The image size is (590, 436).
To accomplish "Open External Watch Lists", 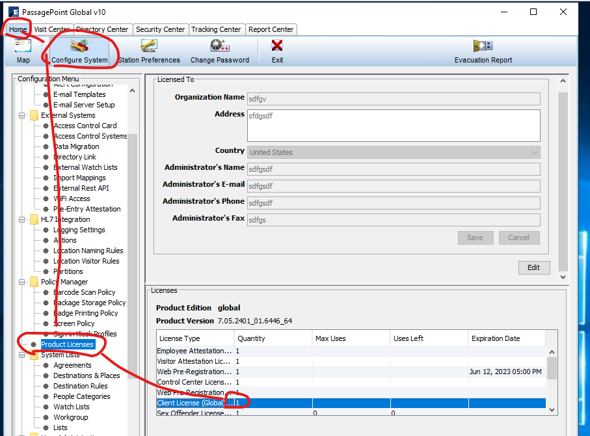I will coord(85,167).
